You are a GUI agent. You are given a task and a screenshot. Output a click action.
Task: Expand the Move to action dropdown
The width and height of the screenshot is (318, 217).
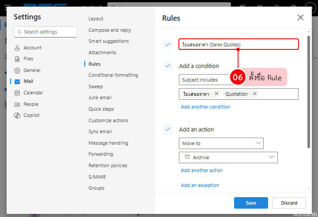tap(258, 143)
